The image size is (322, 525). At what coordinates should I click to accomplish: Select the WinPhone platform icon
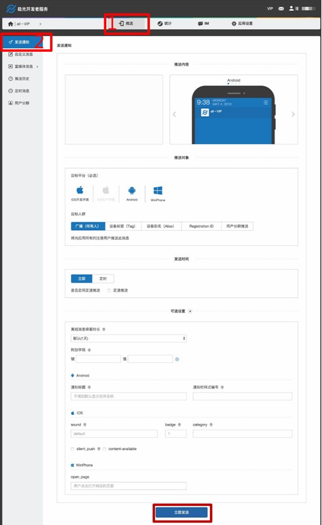click(158, 191)
